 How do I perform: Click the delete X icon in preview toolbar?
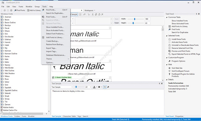(x=102, y=14)
